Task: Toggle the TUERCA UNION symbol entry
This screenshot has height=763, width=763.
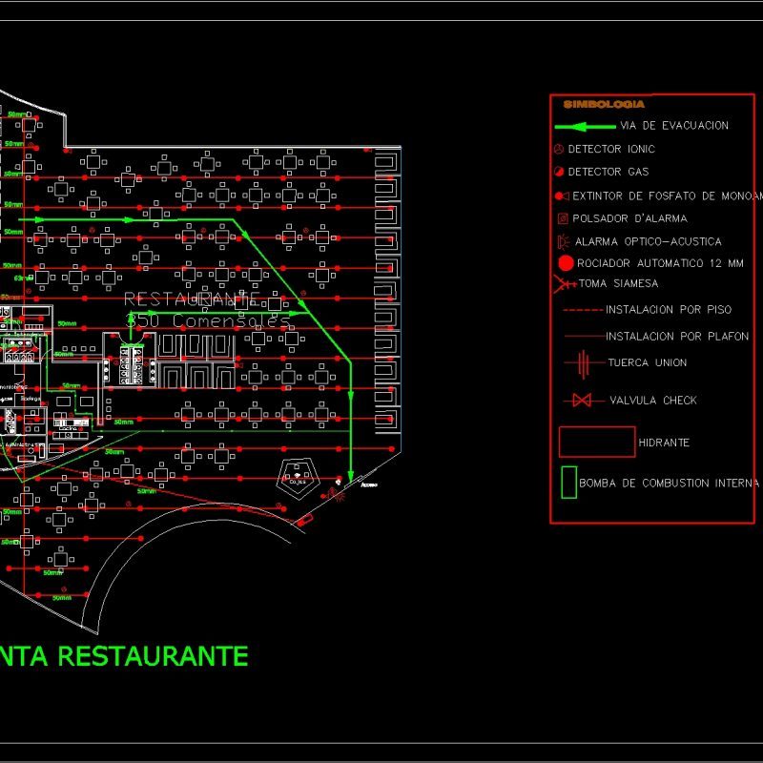Action: click(582, 361)
